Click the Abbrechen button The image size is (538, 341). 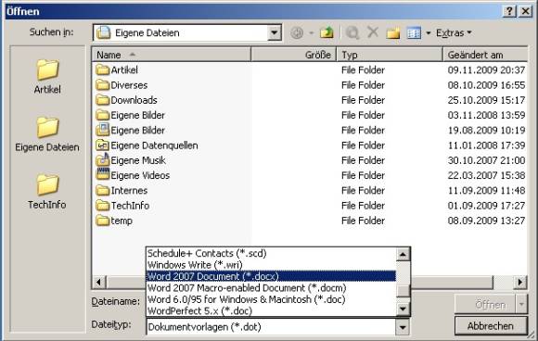(491, 326)
